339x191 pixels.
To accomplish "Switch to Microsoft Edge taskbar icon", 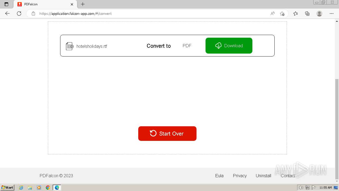I will pyautogui.click(x=57, y=188).
